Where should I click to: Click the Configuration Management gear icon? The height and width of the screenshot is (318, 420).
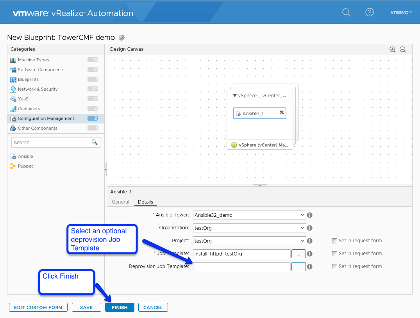(x=13, y=119)
